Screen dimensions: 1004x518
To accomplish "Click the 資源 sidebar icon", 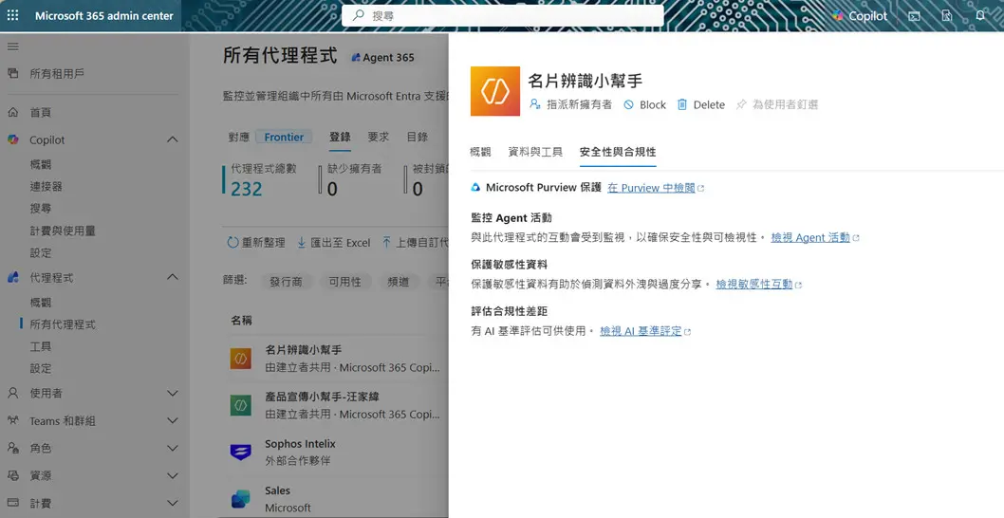I will (12, 475).
